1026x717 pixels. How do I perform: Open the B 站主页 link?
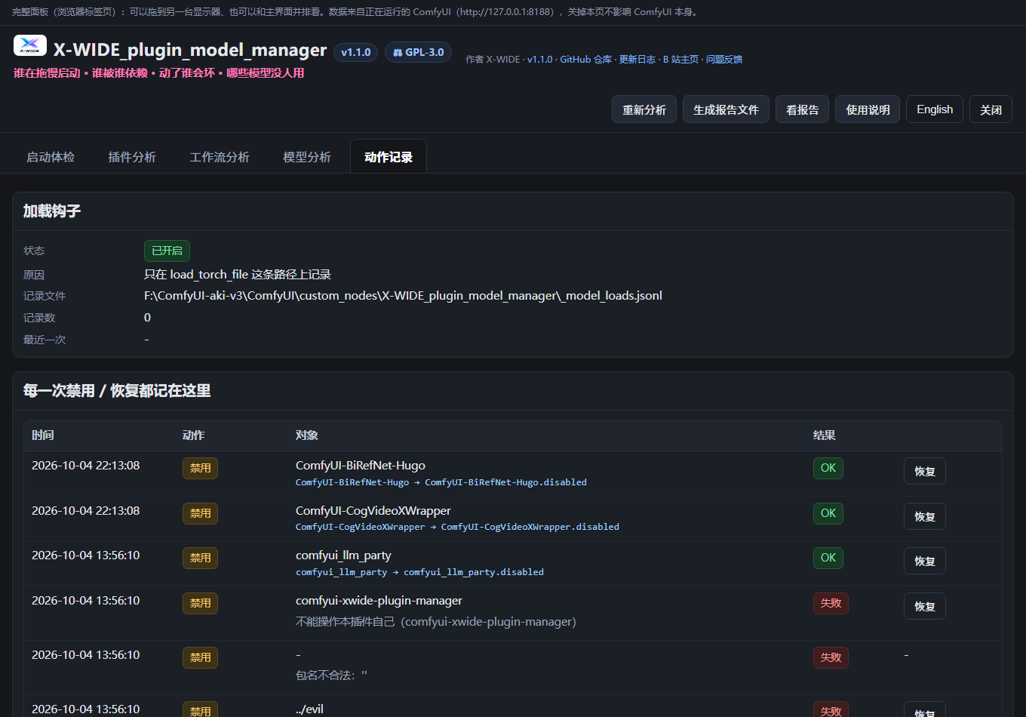point(680,60)
